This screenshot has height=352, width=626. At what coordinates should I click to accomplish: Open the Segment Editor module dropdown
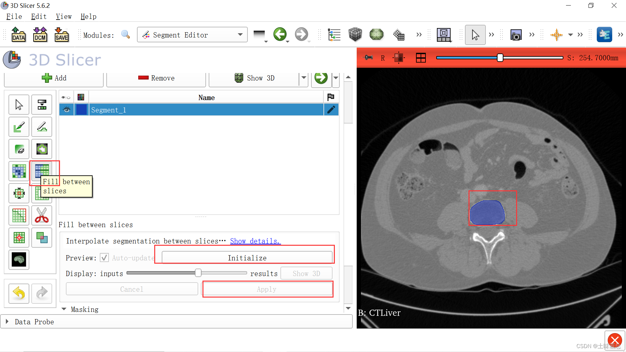[192, 35]
